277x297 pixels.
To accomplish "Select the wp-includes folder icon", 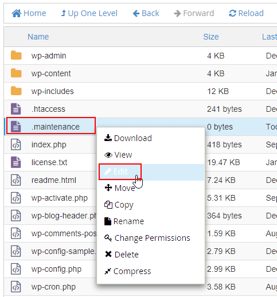I will pos(16,91).
